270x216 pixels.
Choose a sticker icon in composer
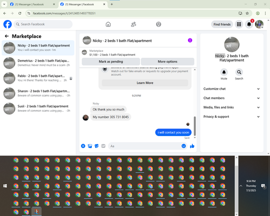[x=97, y=146]
